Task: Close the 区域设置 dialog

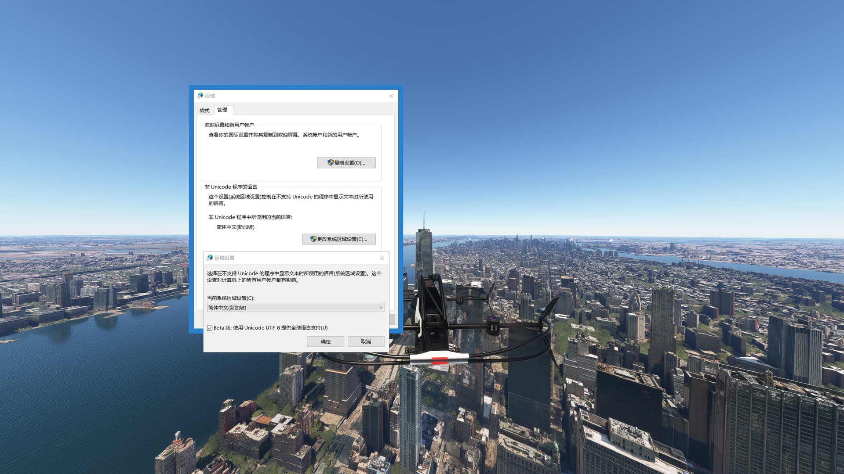Action: [x=382, y=258]
